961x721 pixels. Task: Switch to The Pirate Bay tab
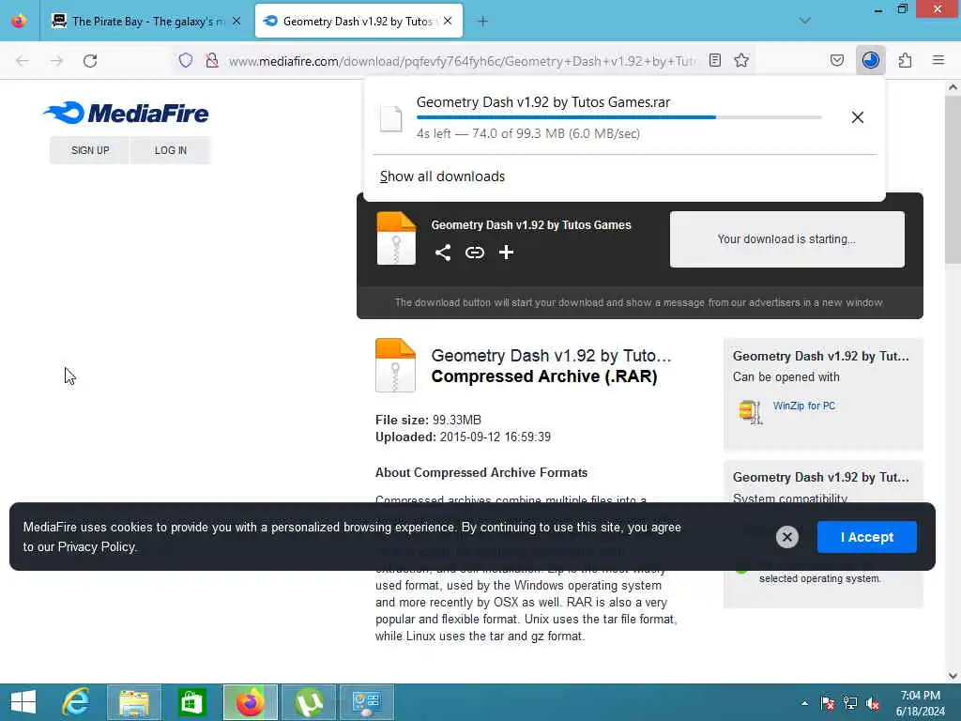(146, 22)
